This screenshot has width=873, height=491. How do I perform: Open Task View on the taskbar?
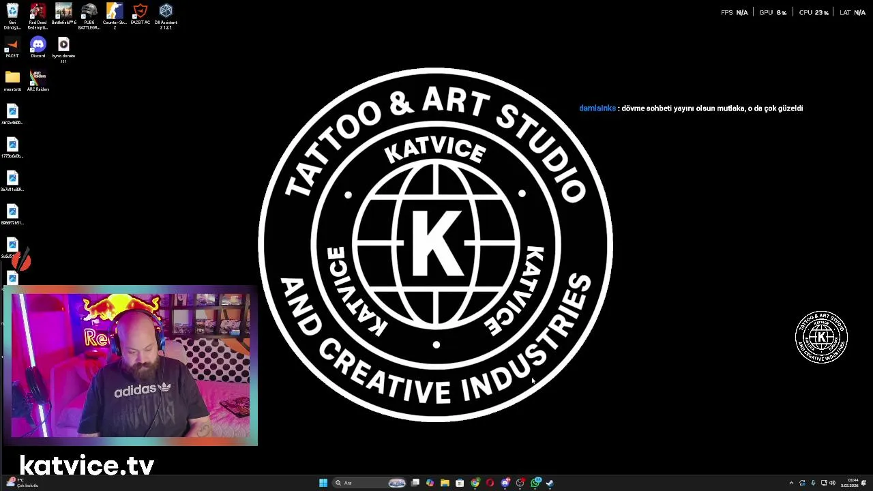point(415,483)
